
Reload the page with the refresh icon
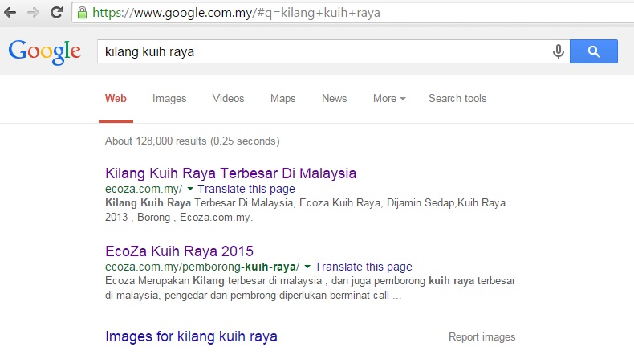click(x=56, y=13)
